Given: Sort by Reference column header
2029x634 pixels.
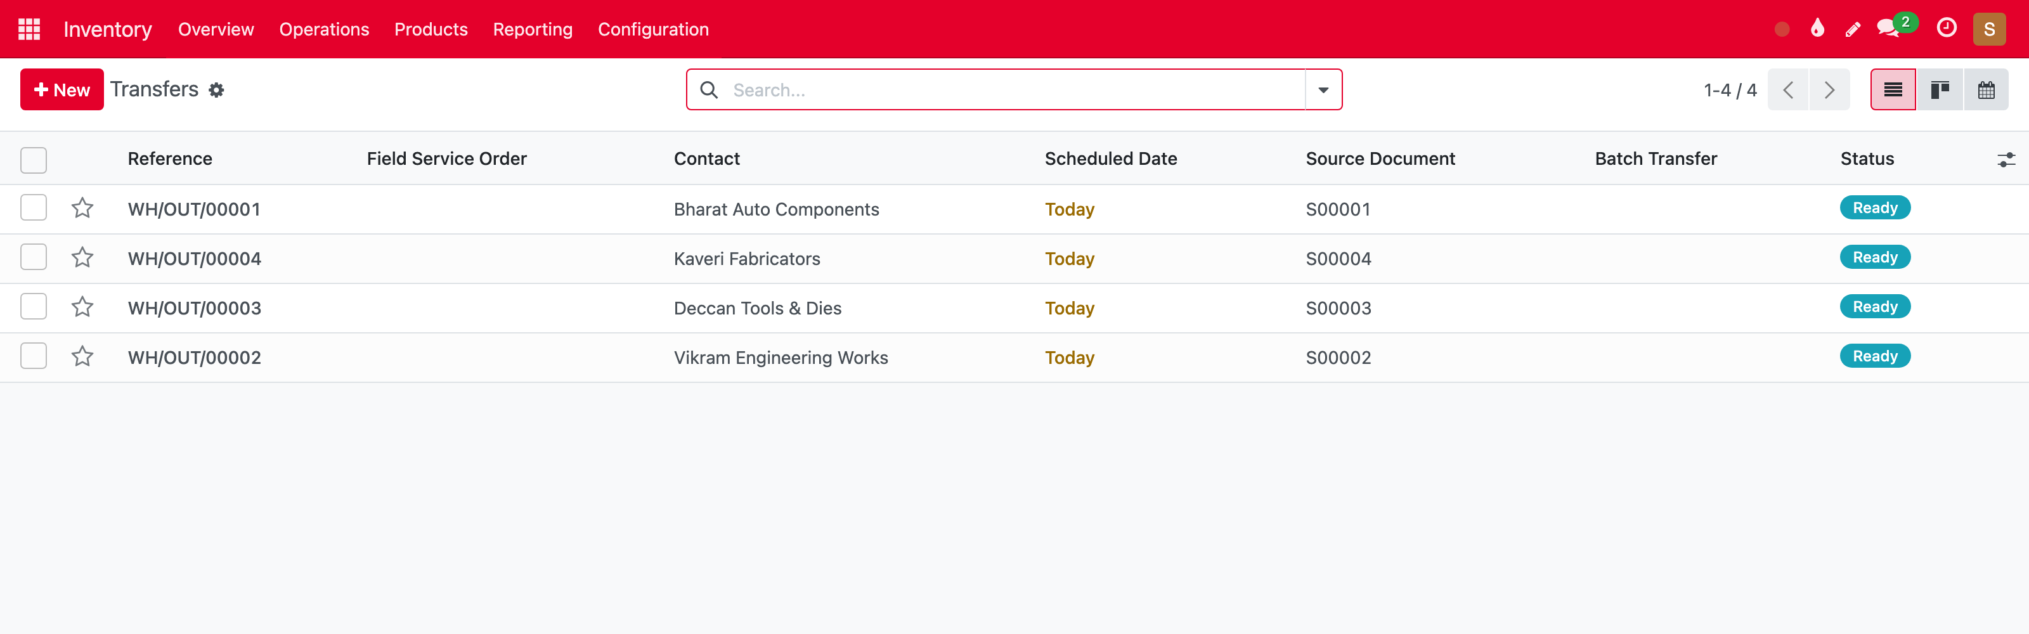Looking at the screenshot, I should (170, 158).
